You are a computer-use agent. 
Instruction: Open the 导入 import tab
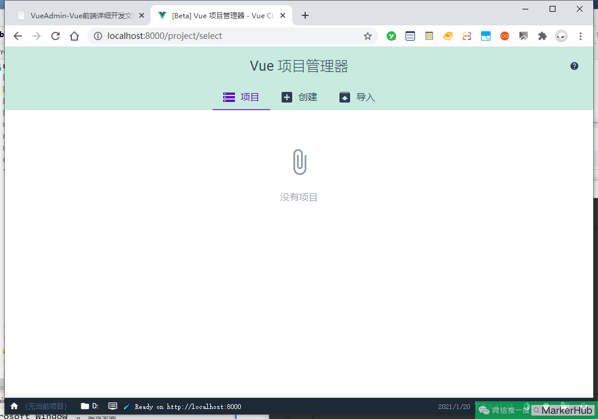357,97
